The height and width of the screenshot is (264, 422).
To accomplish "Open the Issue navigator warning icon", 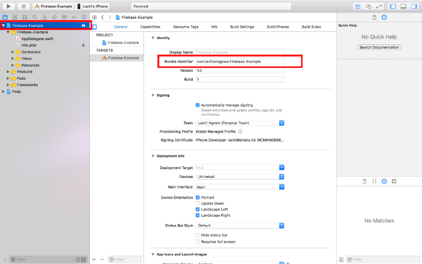I will pyautogui.click(x=44, y=17).
